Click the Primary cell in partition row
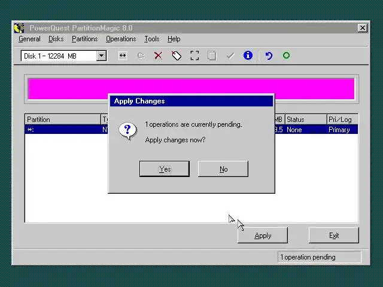 click(339, 130)
